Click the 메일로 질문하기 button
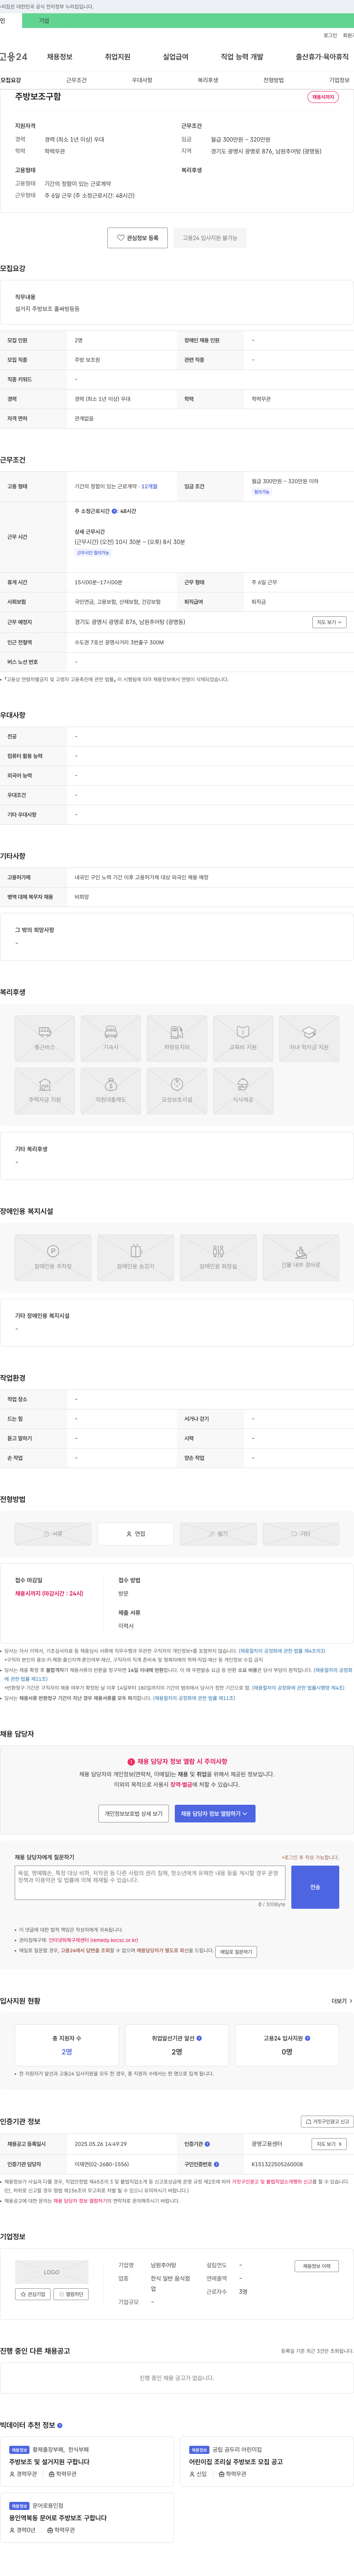This screenshot has height=2576, width=354. 236,1951
